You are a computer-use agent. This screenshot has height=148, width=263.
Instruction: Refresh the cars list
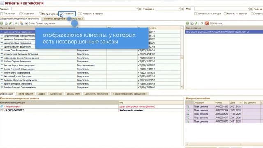click(202, 23)
